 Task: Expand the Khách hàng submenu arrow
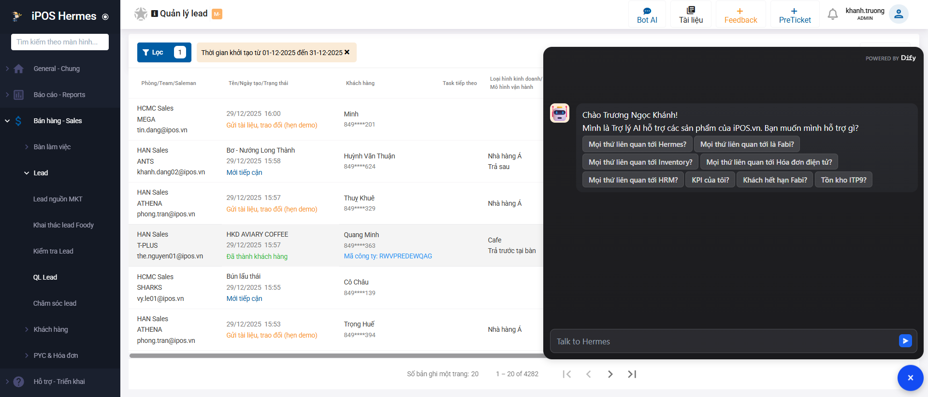point(27,329)
